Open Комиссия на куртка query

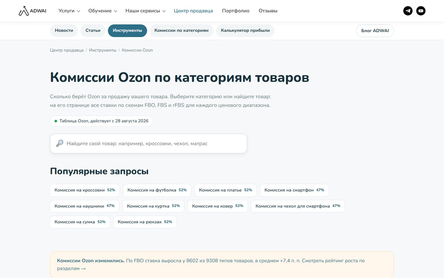coord(153,206)
